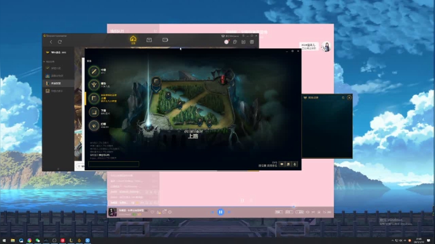Open settings gear of League client window
435x244 pixels.
tap(292, 51)
